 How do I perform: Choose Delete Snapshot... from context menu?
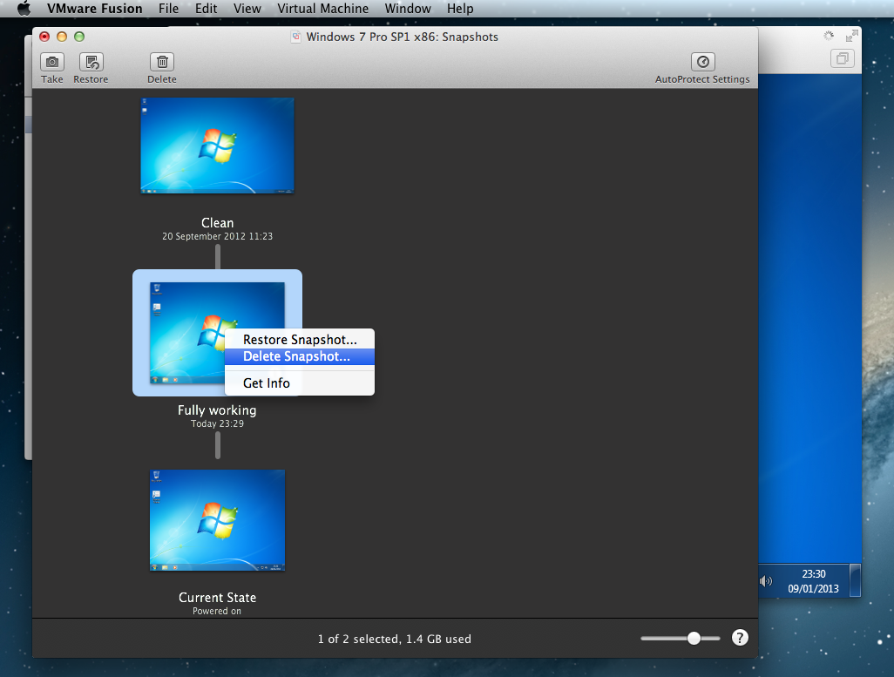point(296,356)
